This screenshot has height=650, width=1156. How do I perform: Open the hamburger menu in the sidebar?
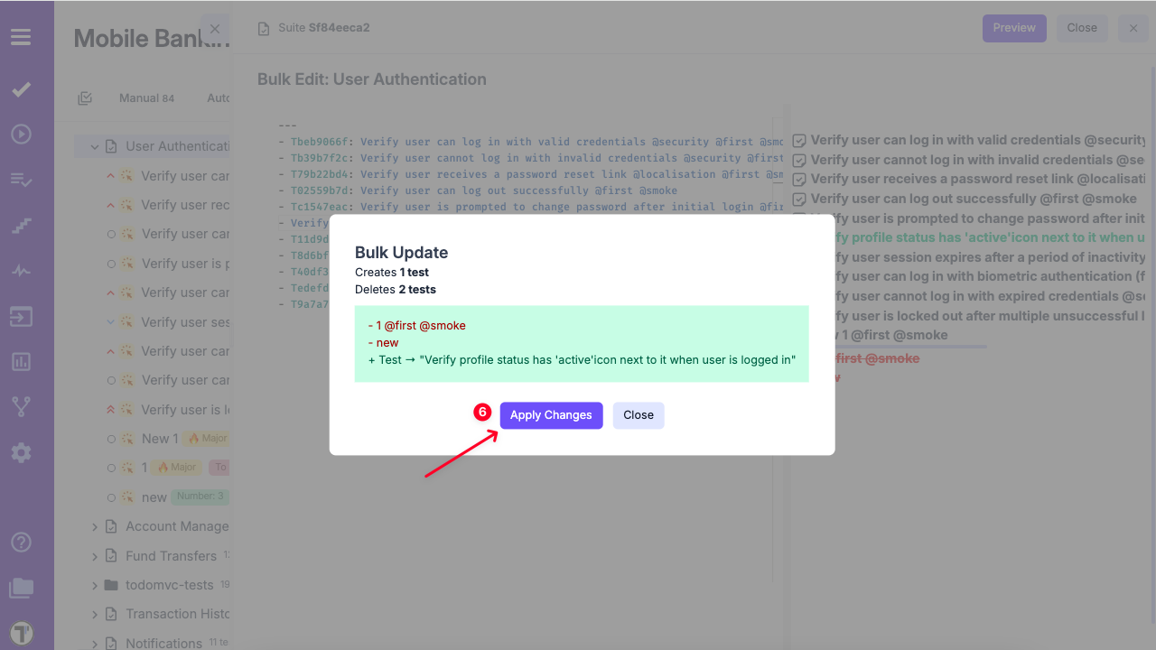[x=21, y=37]
